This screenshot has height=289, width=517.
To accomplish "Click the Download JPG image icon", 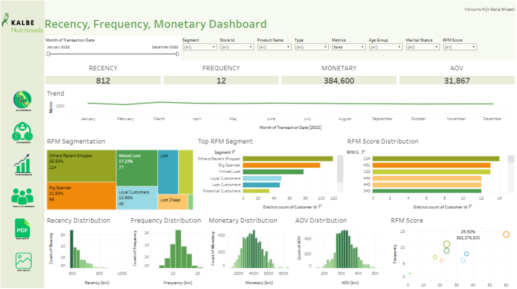I will [22, 261].
